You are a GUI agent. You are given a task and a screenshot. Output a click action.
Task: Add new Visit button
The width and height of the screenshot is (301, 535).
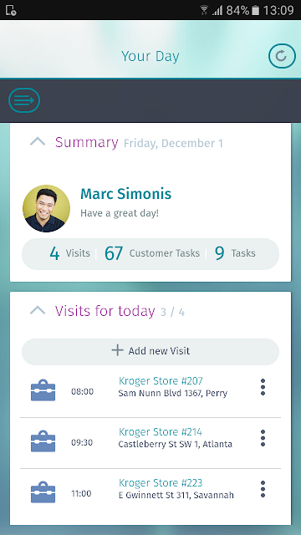point(150,351)
